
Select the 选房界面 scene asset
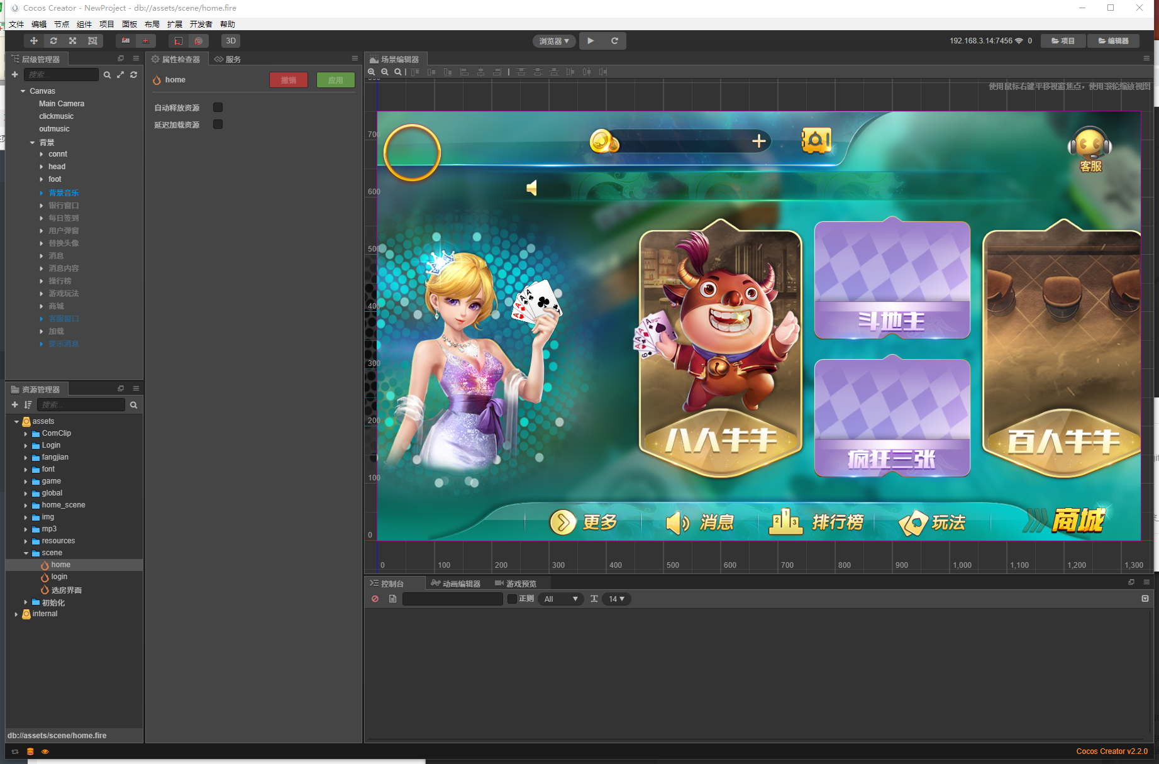pos(66,590)
